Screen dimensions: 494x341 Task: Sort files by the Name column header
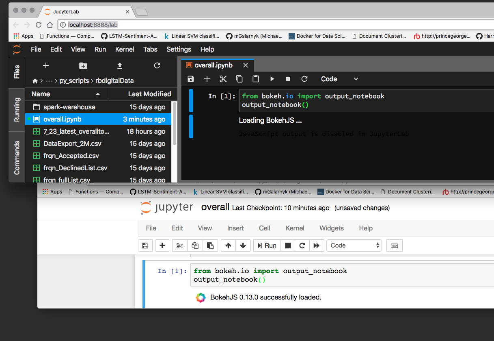point(41,94)
